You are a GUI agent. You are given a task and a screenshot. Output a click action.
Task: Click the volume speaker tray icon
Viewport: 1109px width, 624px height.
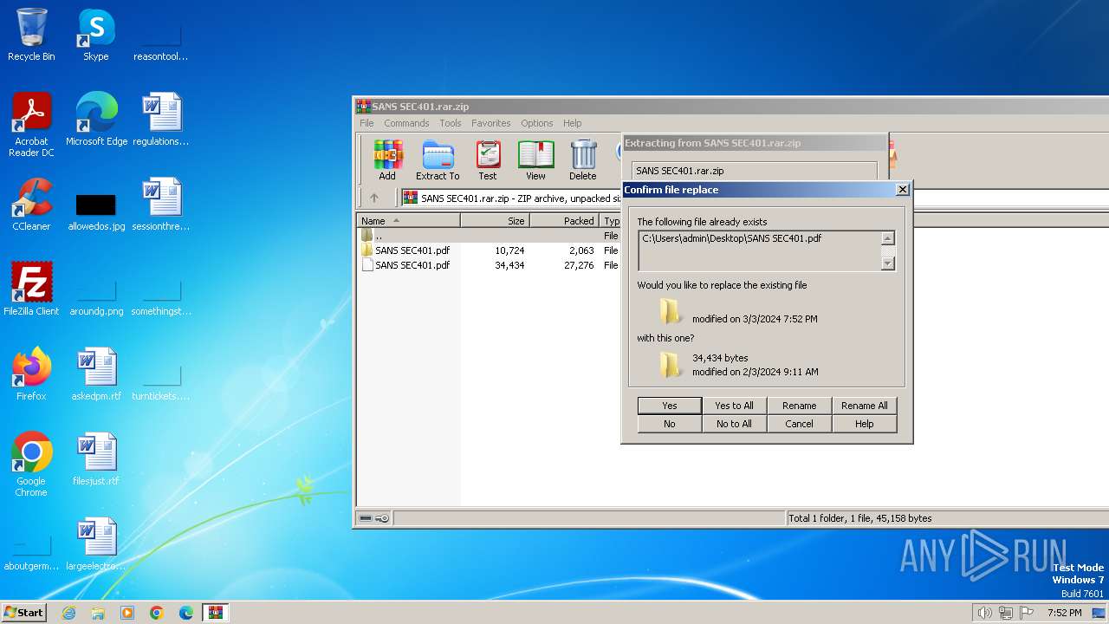coord(984,613)
